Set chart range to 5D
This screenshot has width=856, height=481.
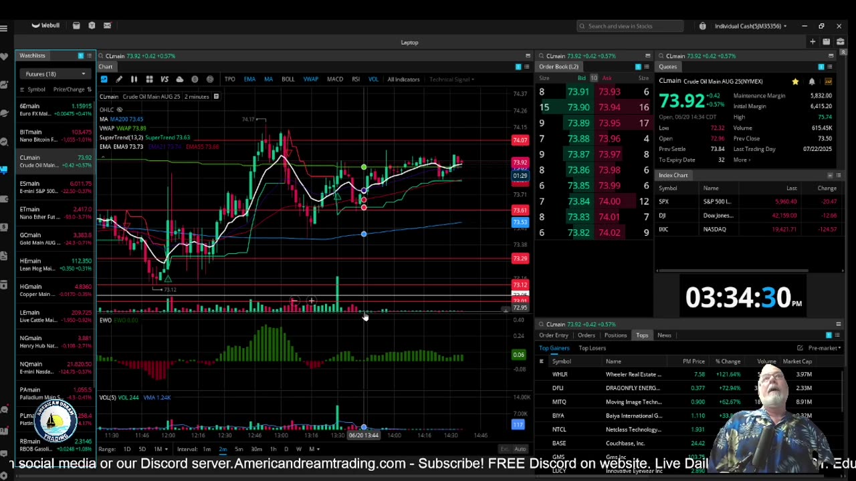(x=142, y=449)
